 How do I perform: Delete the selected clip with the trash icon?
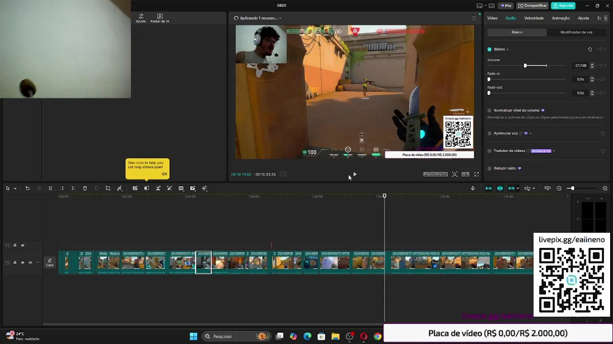pyautogui.click(x=85, y=188)
